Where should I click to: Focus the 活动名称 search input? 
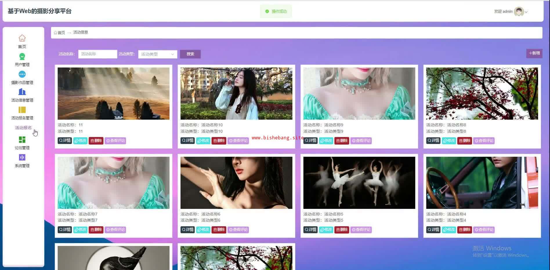(98, 54)
